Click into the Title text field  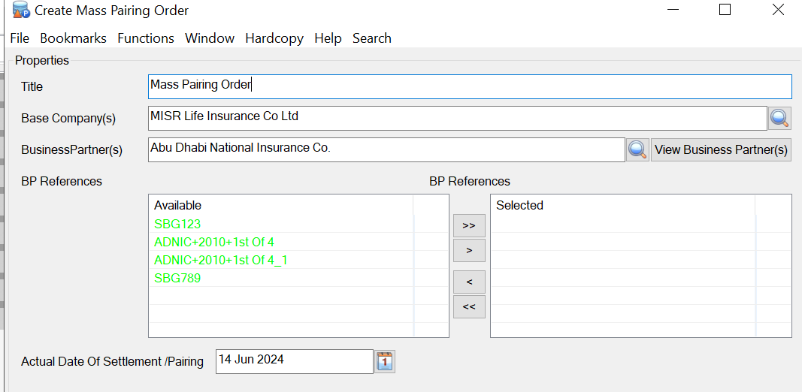click(470, 86)
